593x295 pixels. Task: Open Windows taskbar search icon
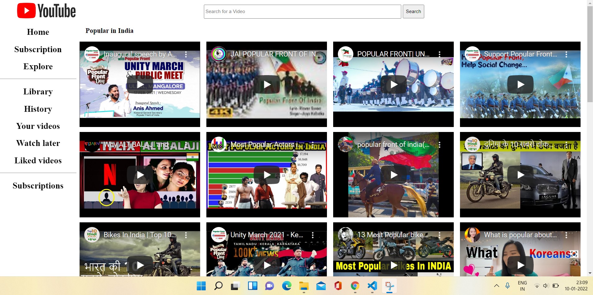(218, 286)
